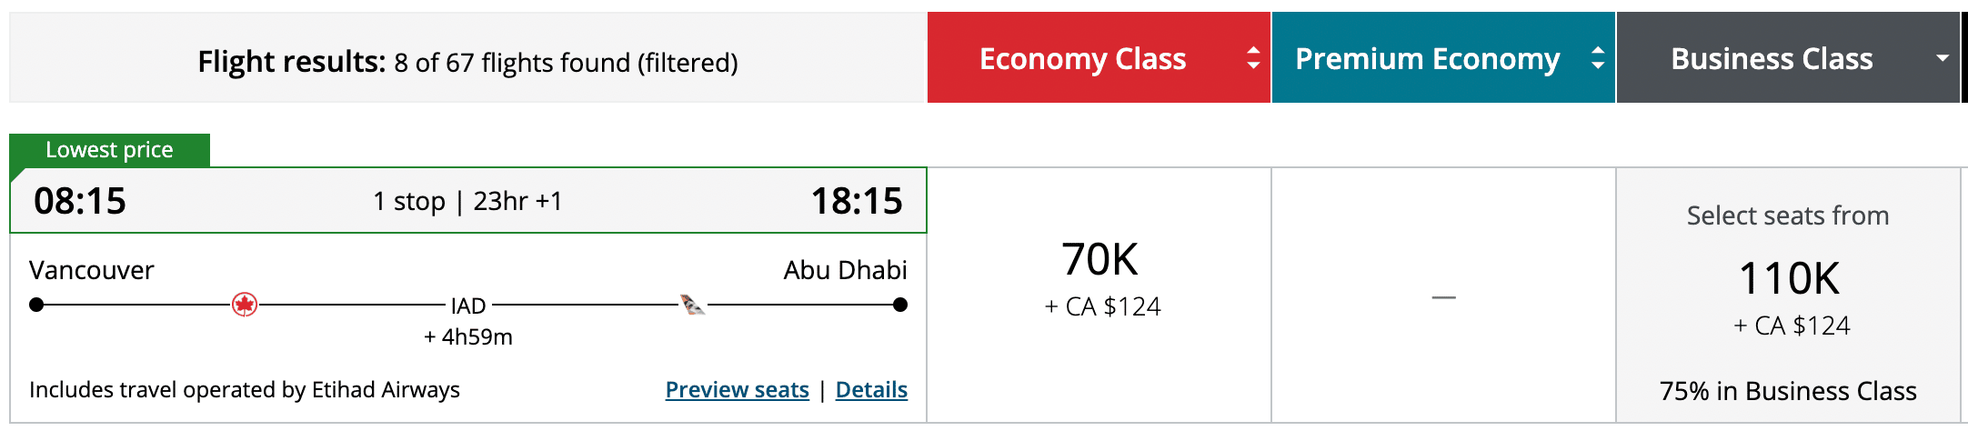Click the Premium Economy sort arrows icon
The height and width of the screenshot is (431, 1968).
pos(1597,58)
